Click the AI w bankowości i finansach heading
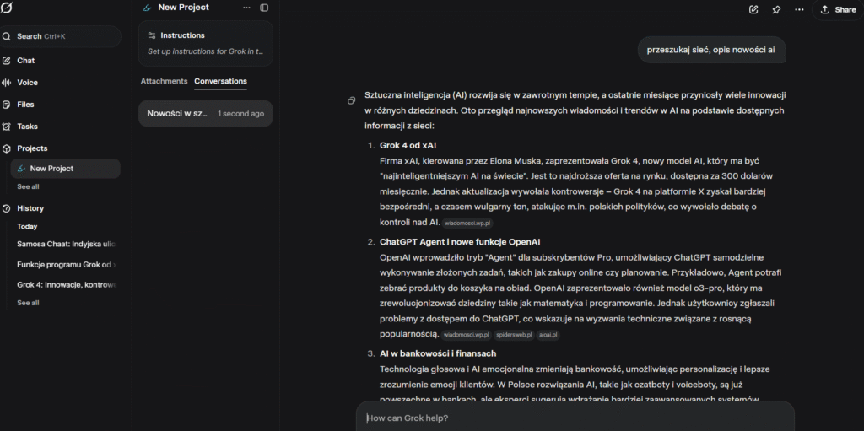 pyautogui.click(x=438, y=353)
